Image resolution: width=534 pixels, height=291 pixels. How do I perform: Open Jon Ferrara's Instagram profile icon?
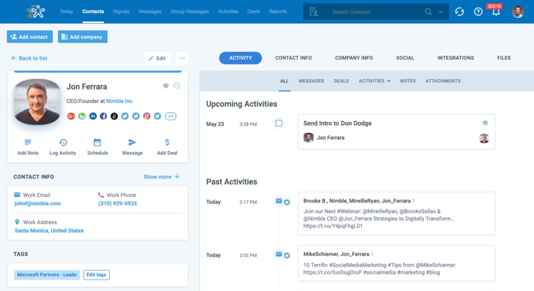(x=147, y=116)
